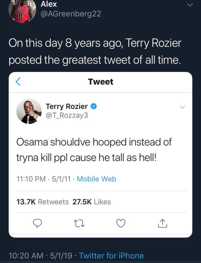View the 13.7K Retweets list
Image resolution: width=201 pixels, height=263 pixels.
43,202
